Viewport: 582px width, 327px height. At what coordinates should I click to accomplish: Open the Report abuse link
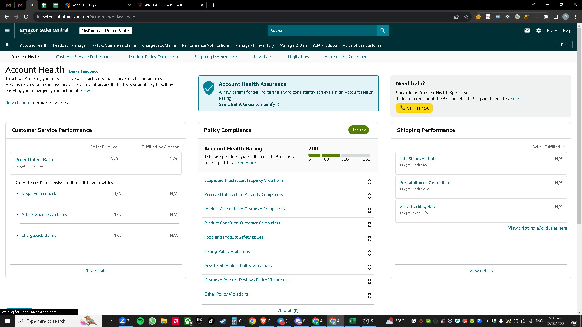(x=18, y=103)
